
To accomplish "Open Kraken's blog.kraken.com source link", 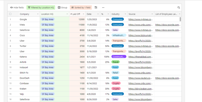I will pyautogui.click(x=141, y=89).
